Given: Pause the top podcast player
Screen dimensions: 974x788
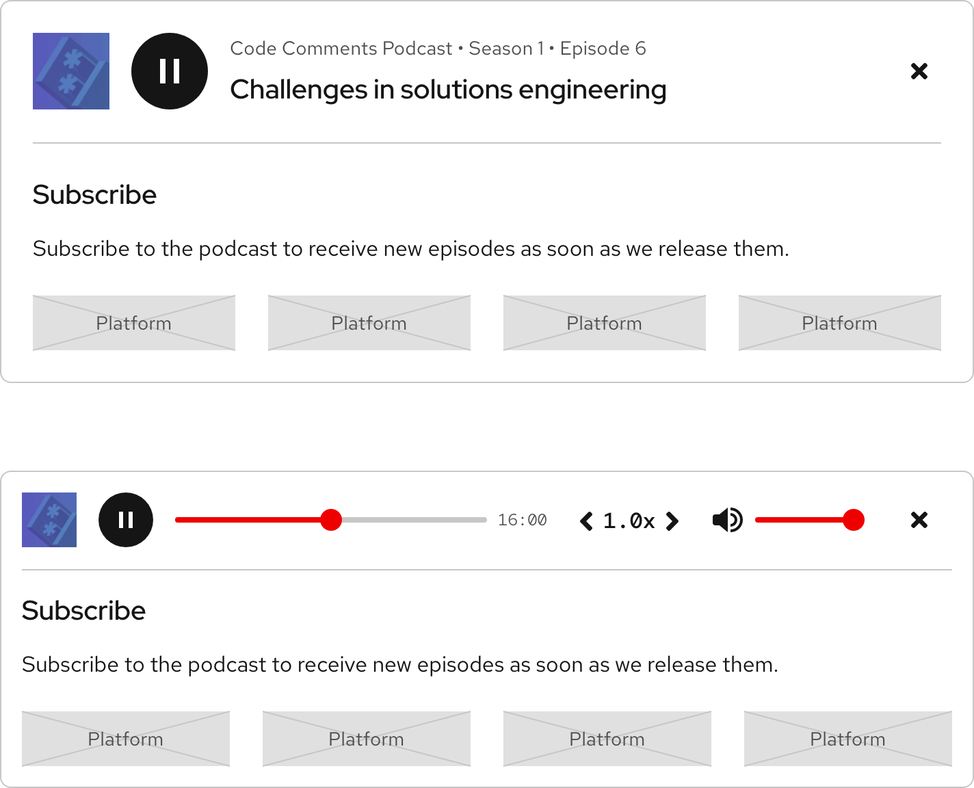Looking at the screenshot, I should coord(169,70).
